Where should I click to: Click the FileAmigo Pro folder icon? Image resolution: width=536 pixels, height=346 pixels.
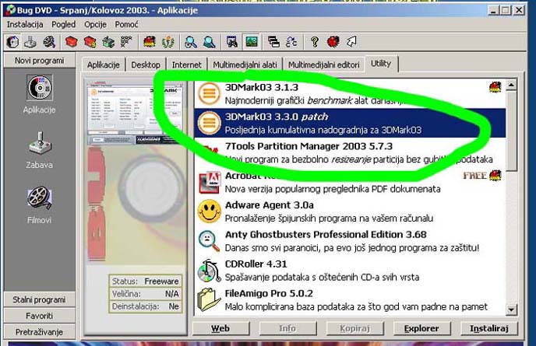click(x=209, y=299)
